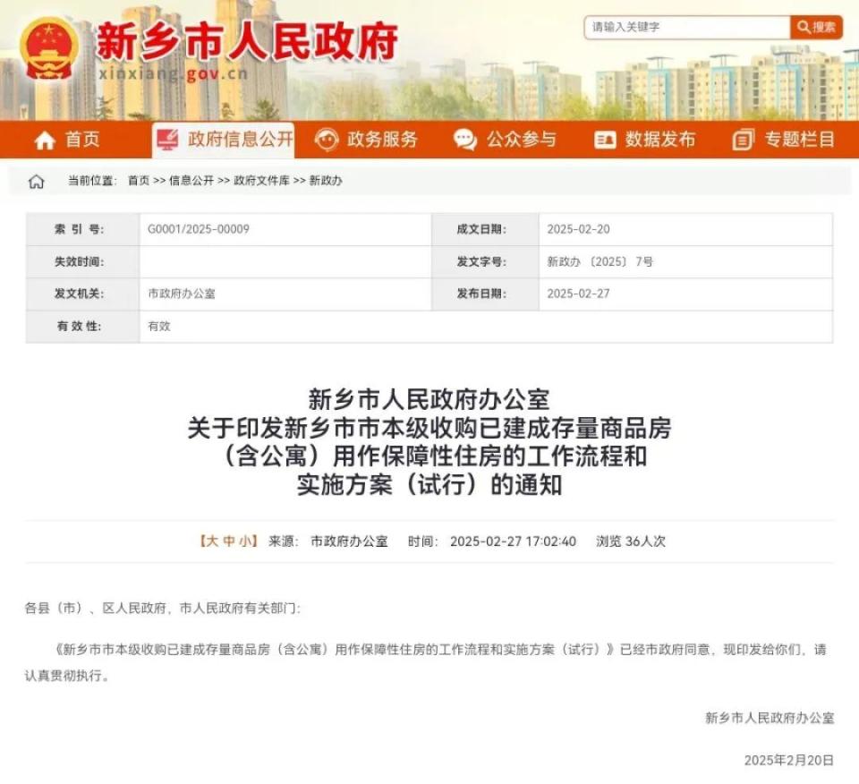
Task: Set font size to 小
Action: tap(244, 541)
